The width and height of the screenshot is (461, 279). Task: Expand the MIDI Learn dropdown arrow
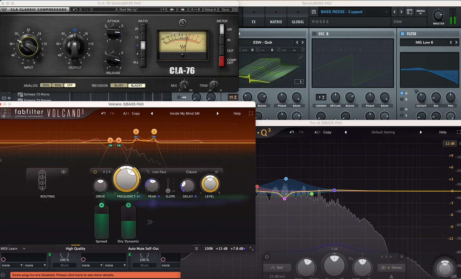[x=24, y=249]
